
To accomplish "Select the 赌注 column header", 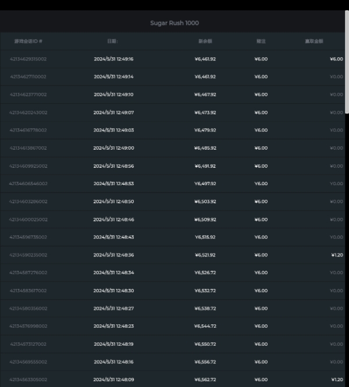I will [x=261, y=41].
